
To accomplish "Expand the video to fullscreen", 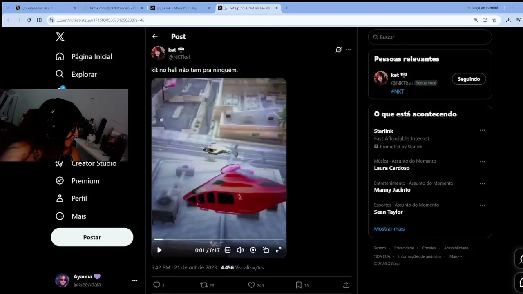I will point(279,250).
